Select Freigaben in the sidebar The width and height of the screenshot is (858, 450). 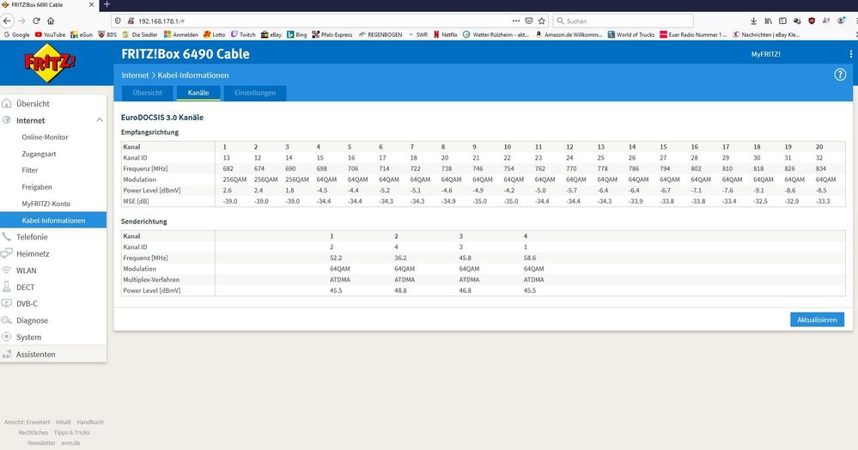tap(37, 186)
